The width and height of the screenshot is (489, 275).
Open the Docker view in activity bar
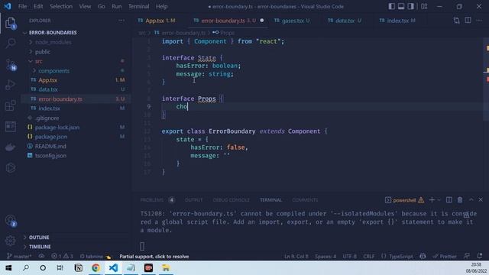tap(10, 147)
